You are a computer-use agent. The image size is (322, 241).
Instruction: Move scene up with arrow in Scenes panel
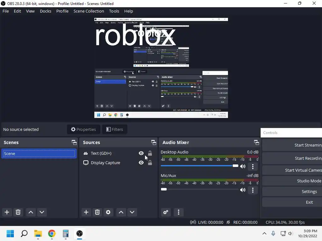[31, 212]
